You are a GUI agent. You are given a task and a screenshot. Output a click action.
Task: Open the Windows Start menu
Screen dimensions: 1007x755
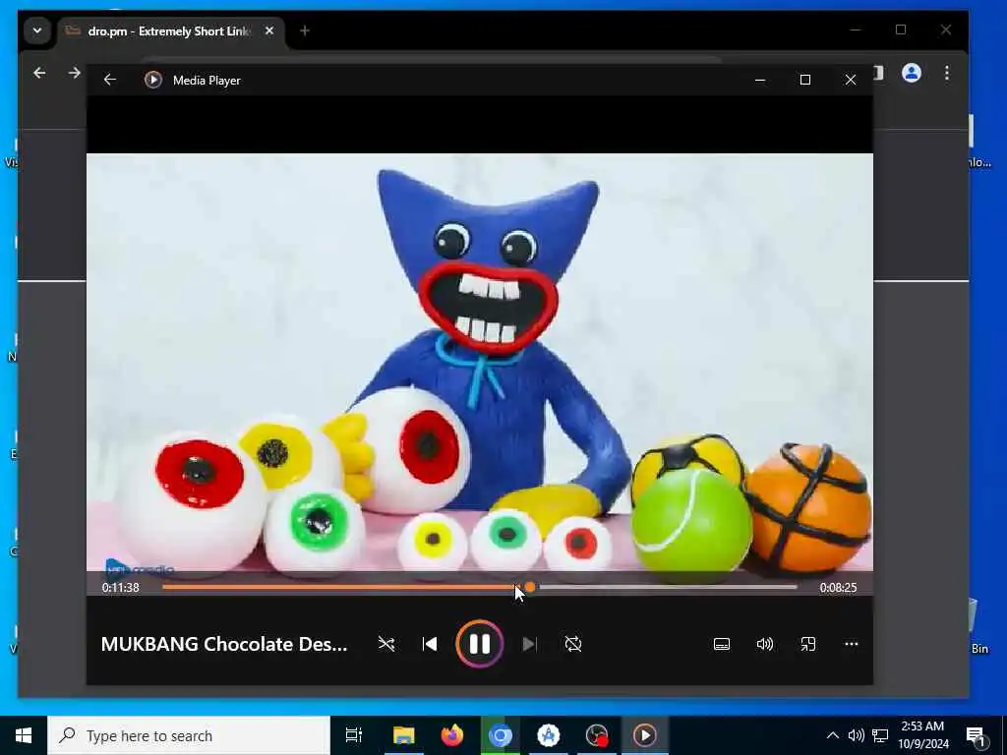click(x=24, y=735)
